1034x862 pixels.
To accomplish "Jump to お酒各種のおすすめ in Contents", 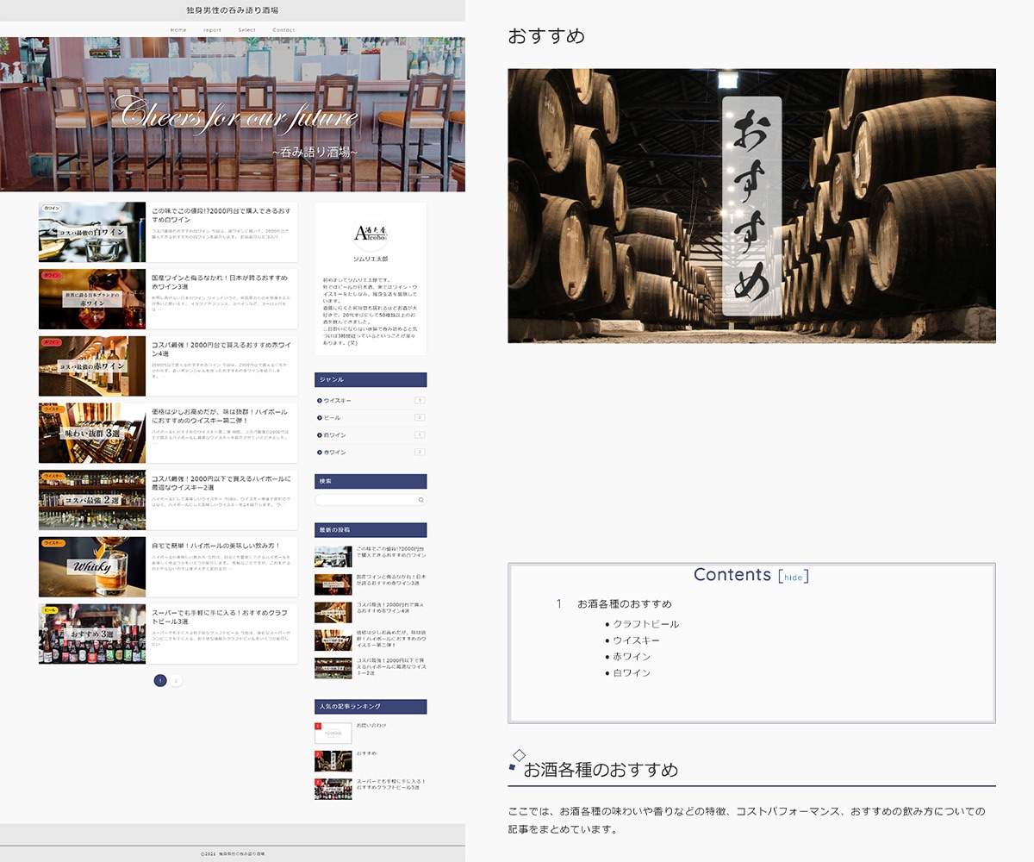I will pos(625,604).
